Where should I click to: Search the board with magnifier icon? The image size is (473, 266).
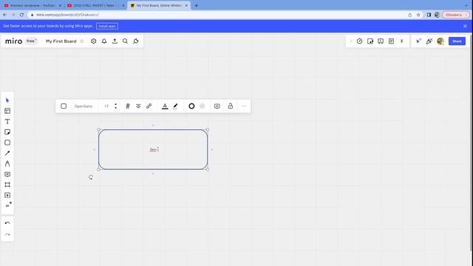click(125, 41)
